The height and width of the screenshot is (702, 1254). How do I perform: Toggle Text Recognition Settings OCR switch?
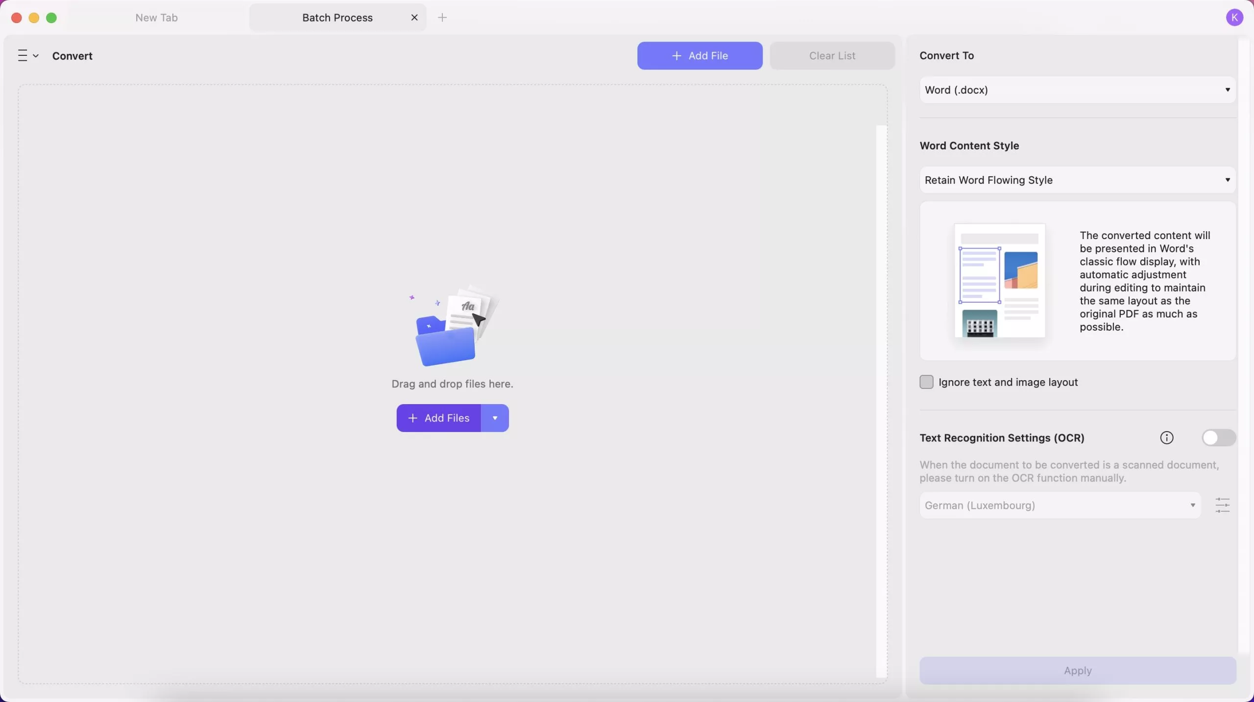point(1219,437)
